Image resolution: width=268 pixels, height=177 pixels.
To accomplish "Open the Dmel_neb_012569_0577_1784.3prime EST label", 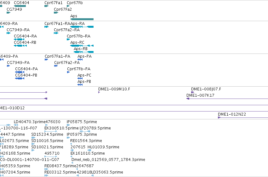I will tap(108, 160).
